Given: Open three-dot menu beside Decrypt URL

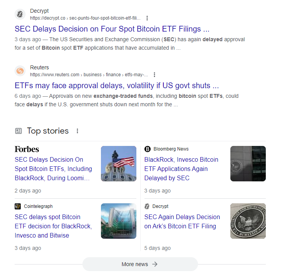Looking at the screenshot, I should click(x=147, y=18).
